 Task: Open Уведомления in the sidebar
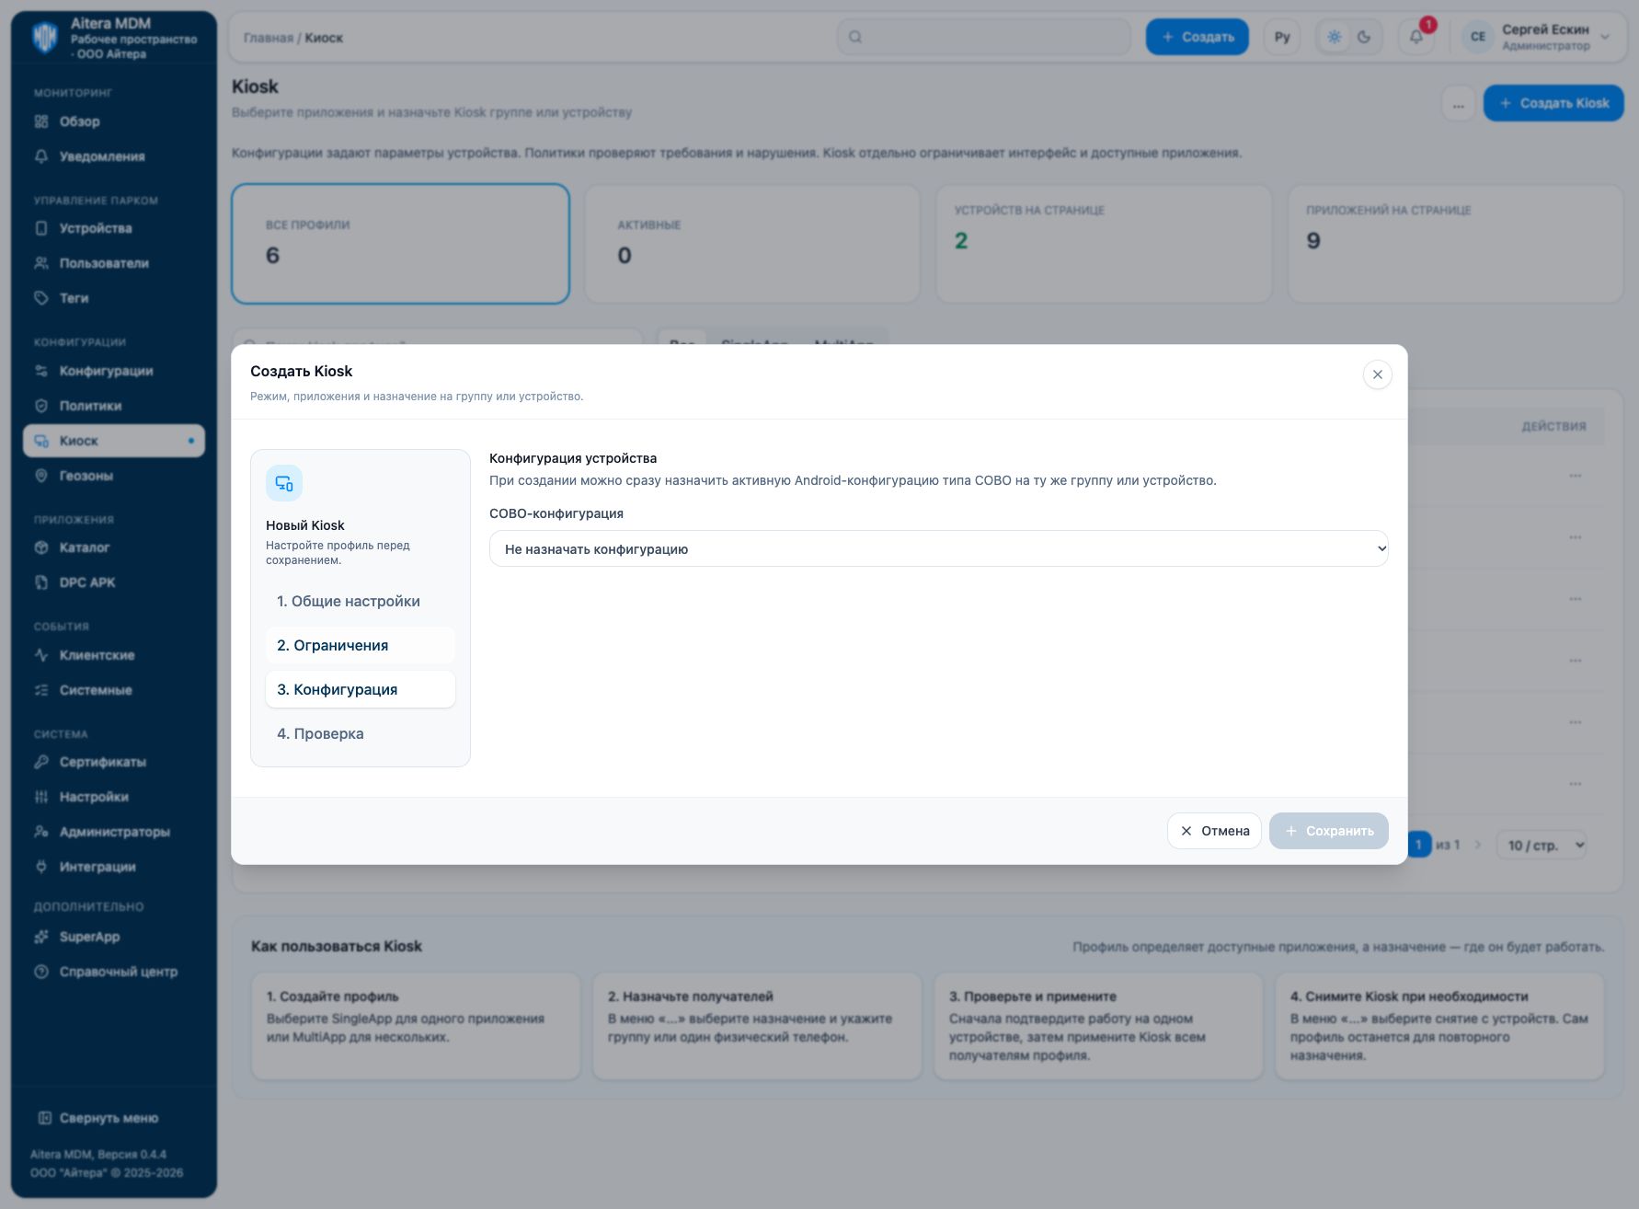pyautogui.click(x=114, y=156)
